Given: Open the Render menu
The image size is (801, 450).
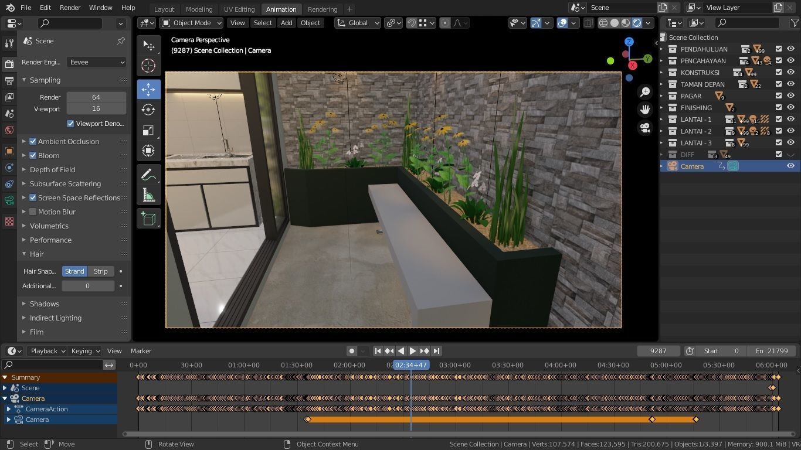Looking at the screenshot, I should pos(70,8).
